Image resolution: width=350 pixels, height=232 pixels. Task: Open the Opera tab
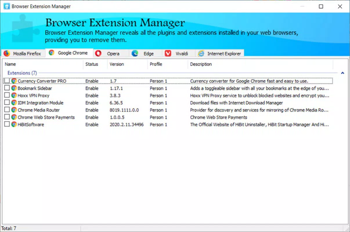pos(111,54)
